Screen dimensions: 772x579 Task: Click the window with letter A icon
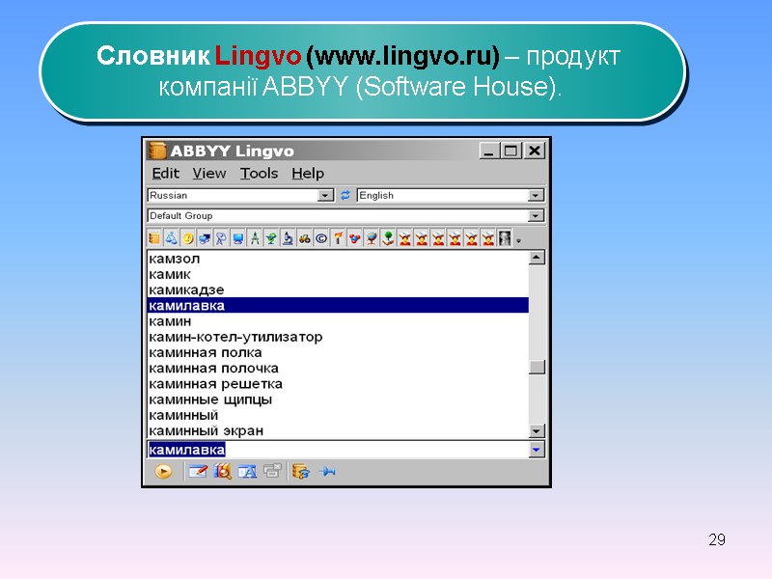(247, 472)
